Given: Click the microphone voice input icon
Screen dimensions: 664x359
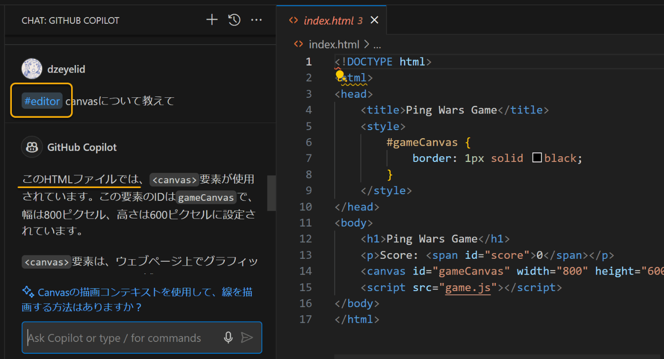Looking at the screenshot, I should point(228,338).
